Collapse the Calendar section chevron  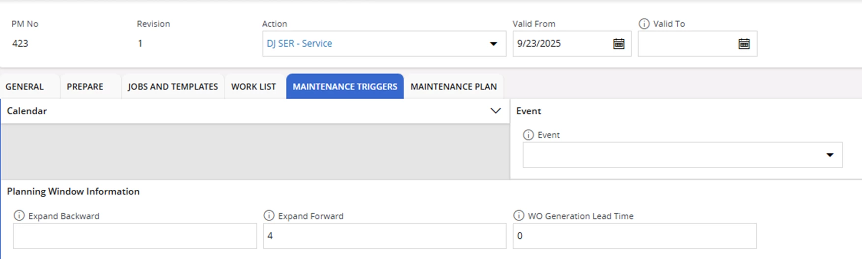496,111
